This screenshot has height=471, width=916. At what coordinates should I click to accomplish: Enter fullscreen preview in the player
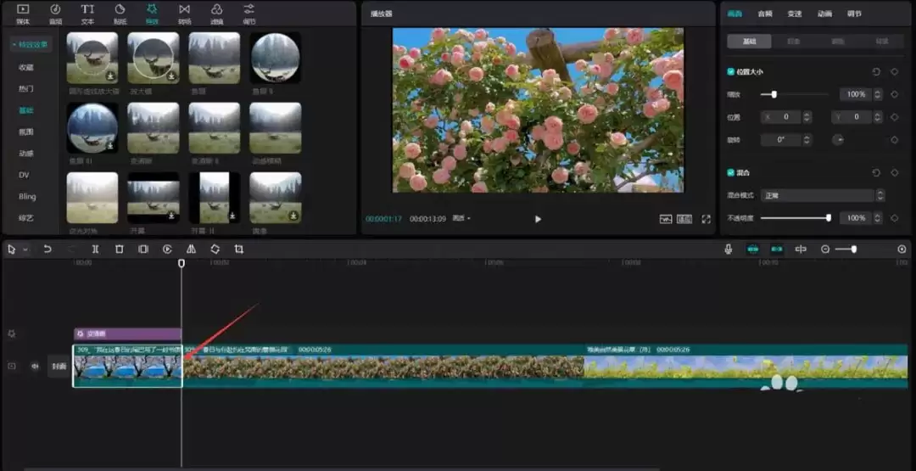pyautogui.click(x=706, y=219)
